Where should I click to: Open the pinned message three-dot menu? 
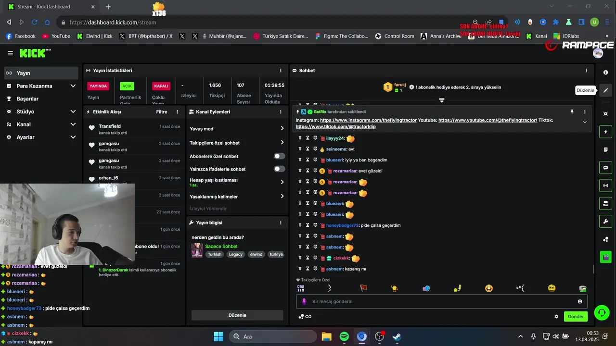[585, 111]
